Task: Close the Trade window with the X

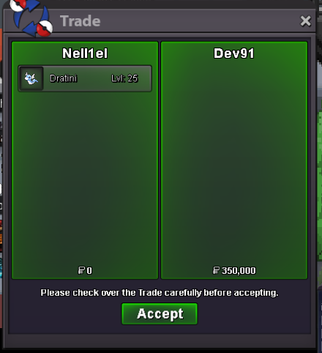Action: pos(305,21)
